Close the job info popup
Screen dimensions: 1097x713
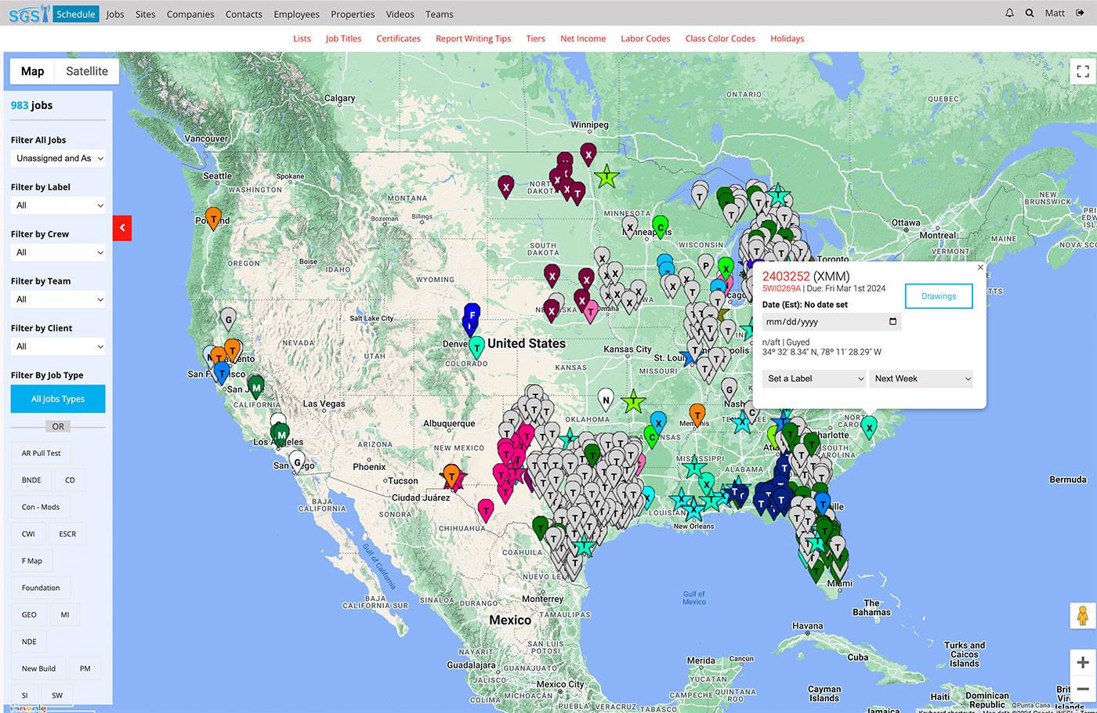click(x=979, y=267)
